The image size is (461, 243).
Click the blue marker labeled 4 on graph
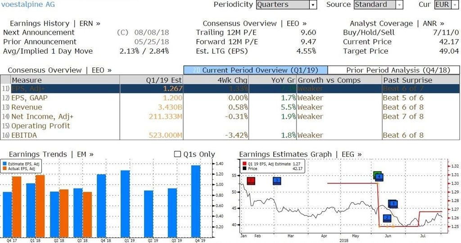click(379, 177)
